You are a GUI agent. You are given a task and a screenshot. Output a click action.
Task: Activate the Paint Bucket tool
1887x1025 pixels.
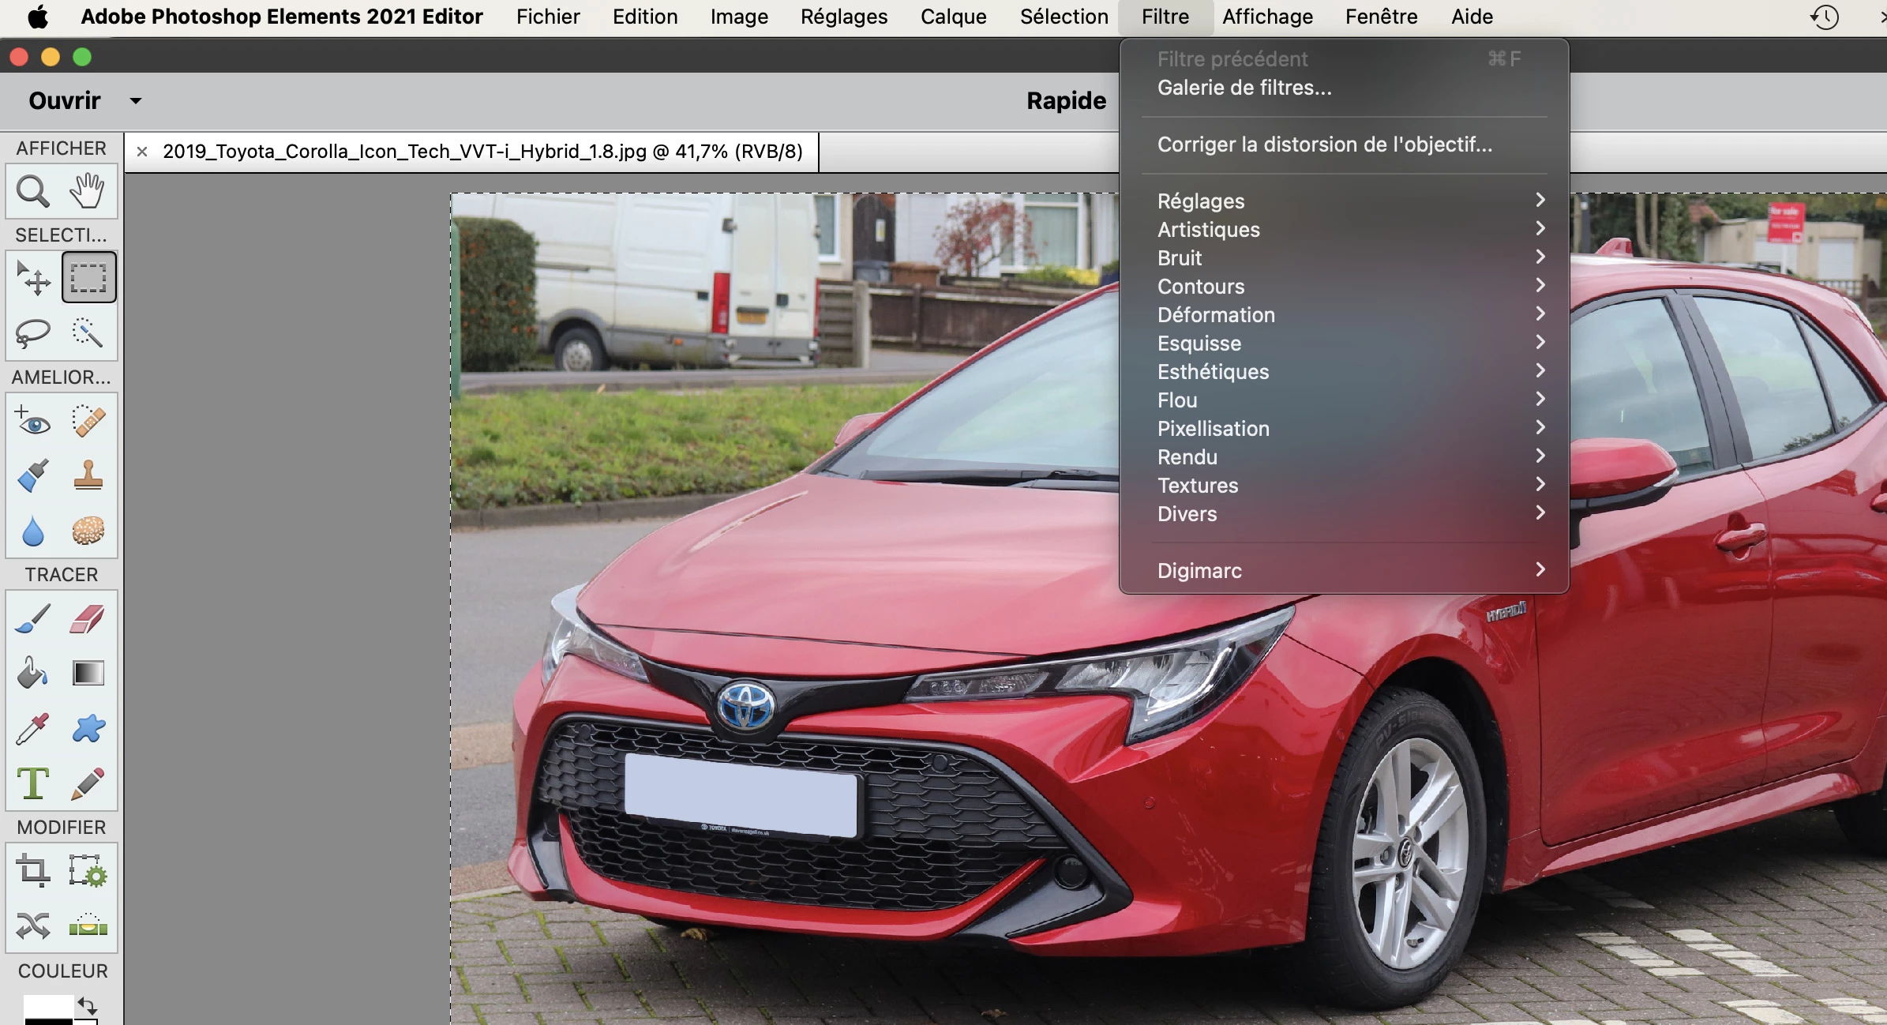pos(33,674)
